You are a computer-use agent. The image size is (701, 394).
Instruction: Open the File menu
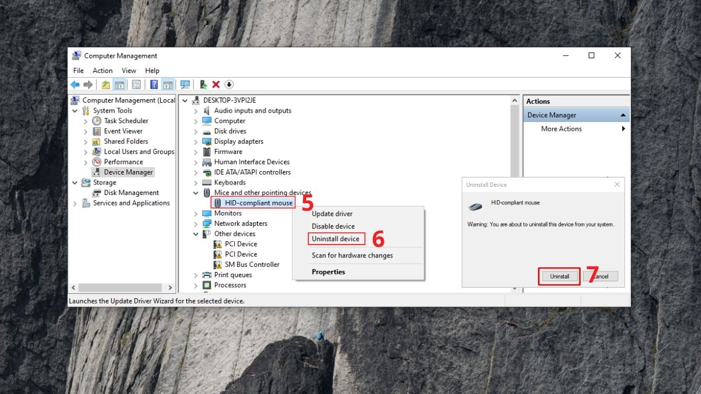78,71
